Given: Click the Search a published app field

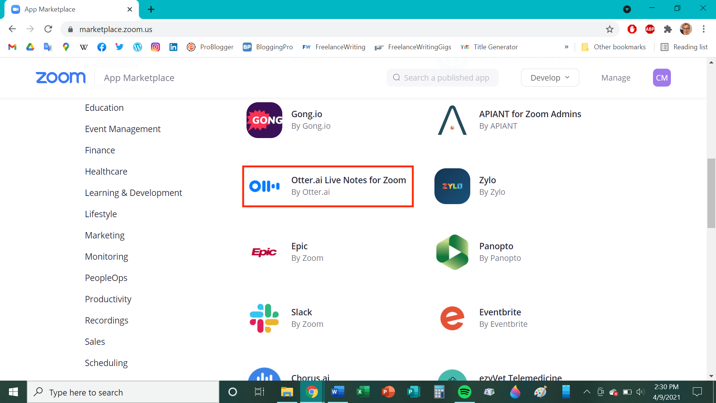Looking at the screenshot, I should 442,78.
